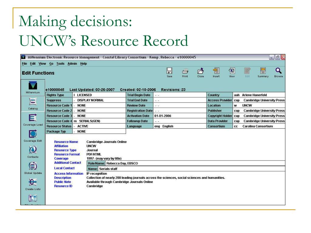
Task: Open the Help menu
Action: 84,64
